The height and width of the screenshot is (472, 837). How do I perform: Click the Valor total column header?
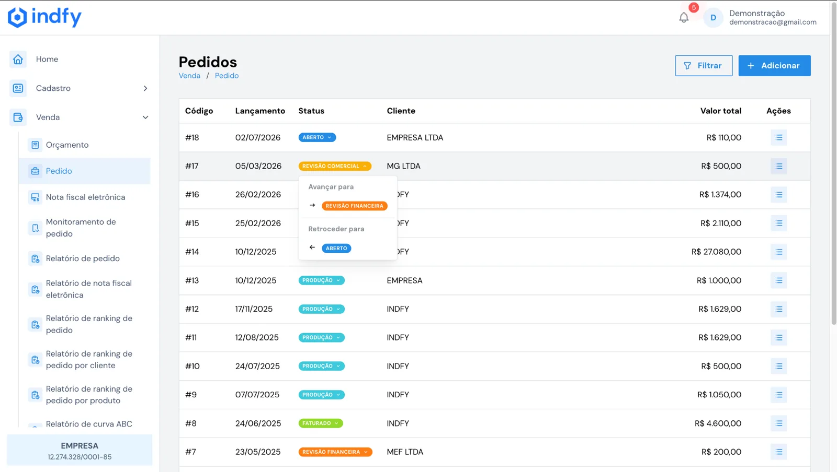tap(720, 111)
